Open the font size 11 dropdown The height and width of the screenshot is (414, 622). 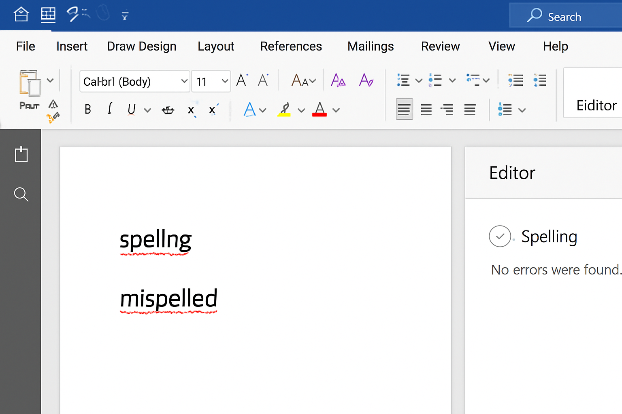pos(211,81)
